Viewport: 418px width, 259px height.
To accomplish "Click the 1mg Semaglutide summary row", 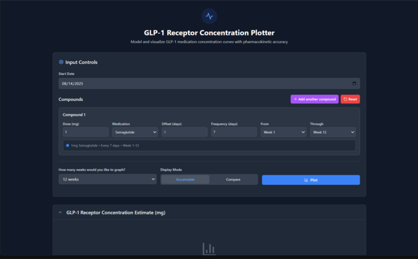I will point(209,145).
